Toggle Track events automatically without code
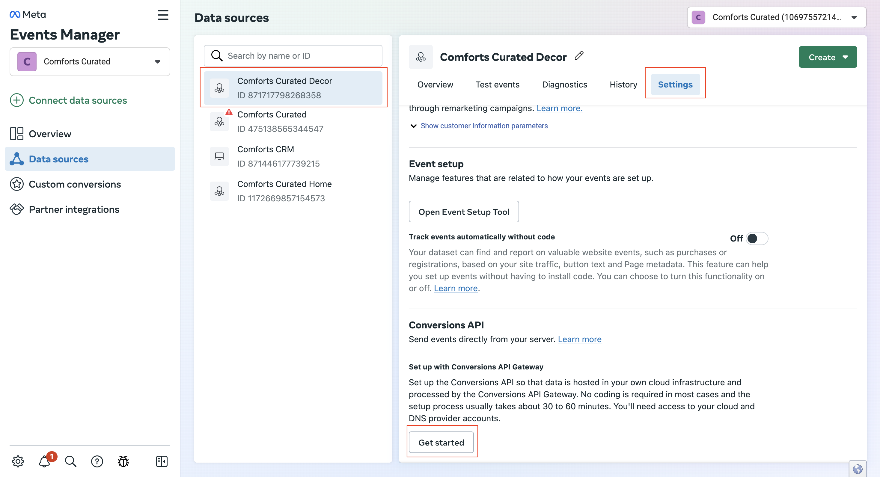This screenshot has height=477, width=880. coord(757,238)
